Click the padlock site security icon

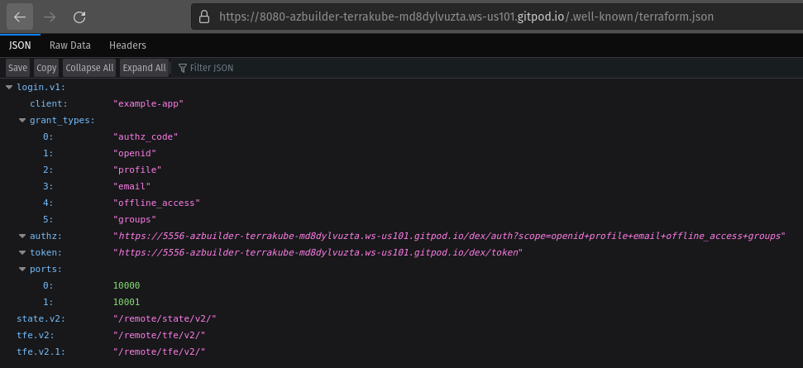tap(203, 17)
